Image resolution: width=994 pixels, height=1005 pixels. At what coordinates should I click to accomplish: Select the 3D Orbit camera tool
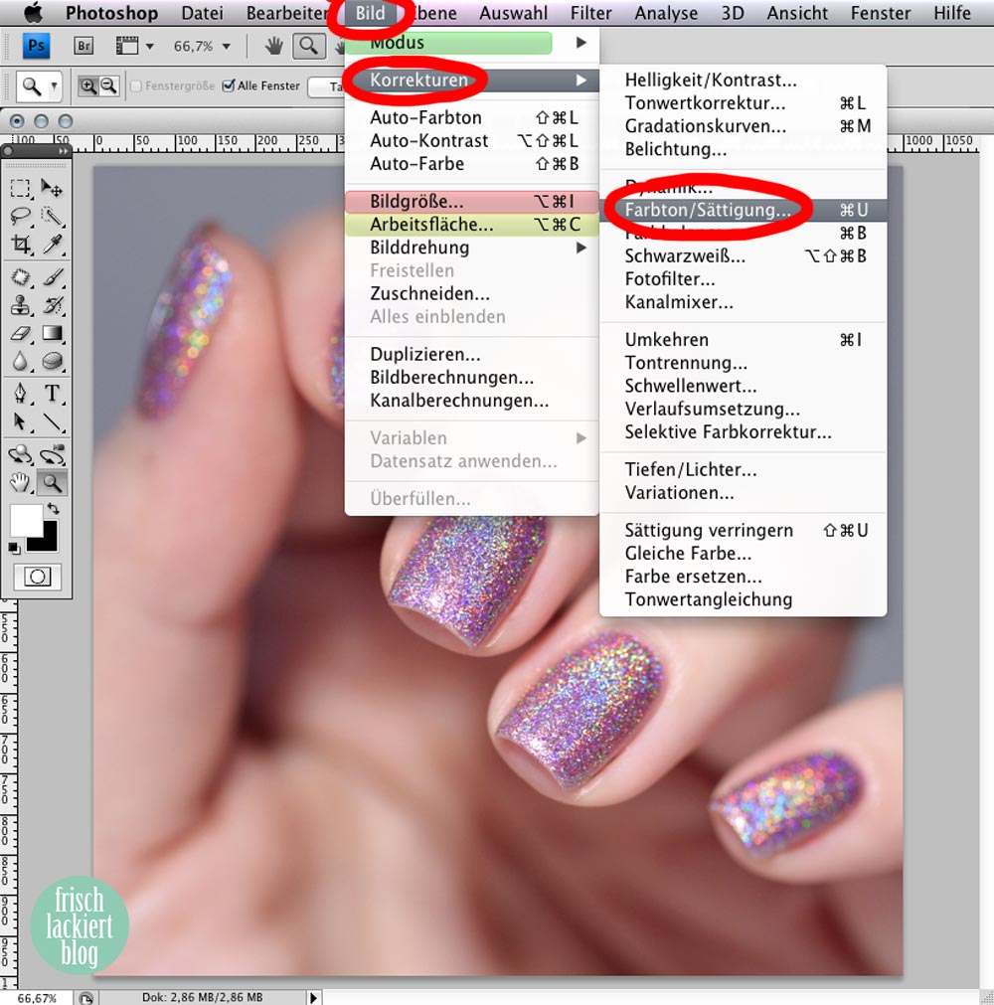pyautogui.click(x=52, y=454)
